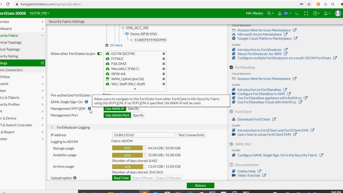This screenshot has height=193, width=343.
Task: Click the saved password key icon
Action: pyautogui.click(x=302, y=4)
